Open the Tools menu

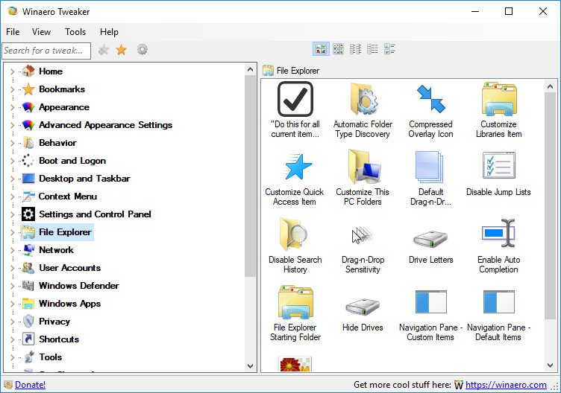point(75,32)
